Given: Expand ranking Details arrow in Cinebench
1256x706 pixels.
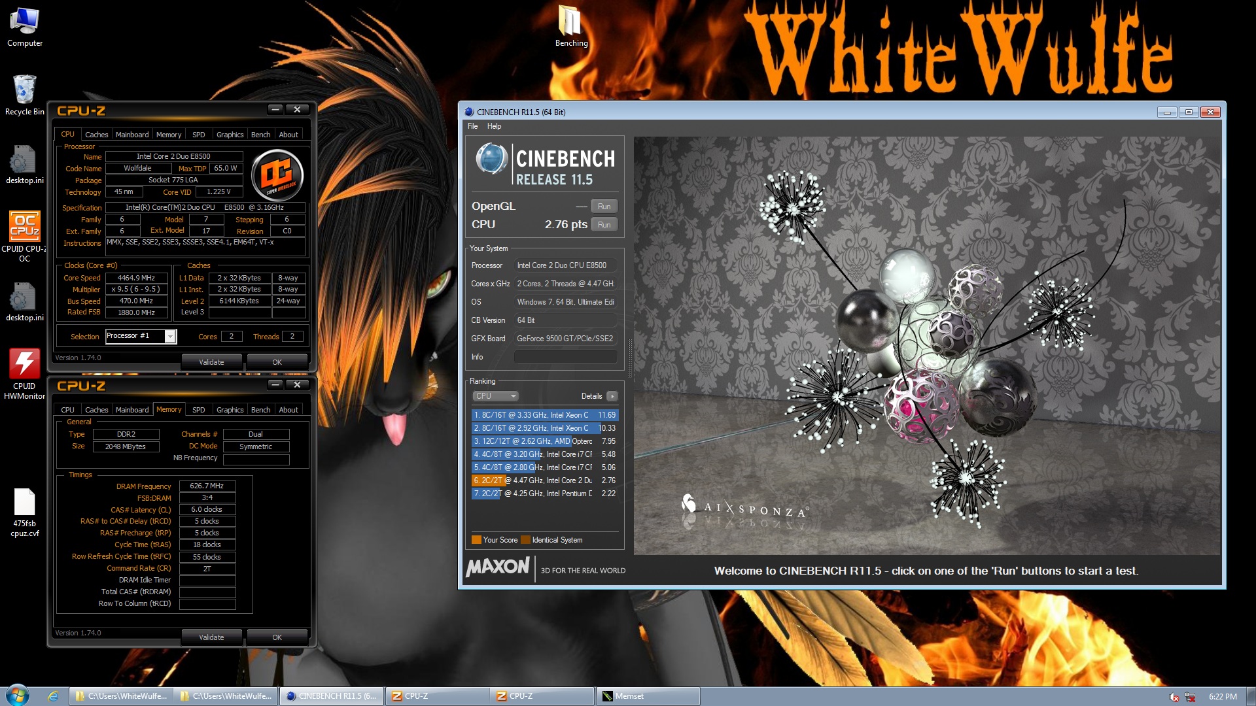Looking at the screenshot, I should click(x=612, y=396).
